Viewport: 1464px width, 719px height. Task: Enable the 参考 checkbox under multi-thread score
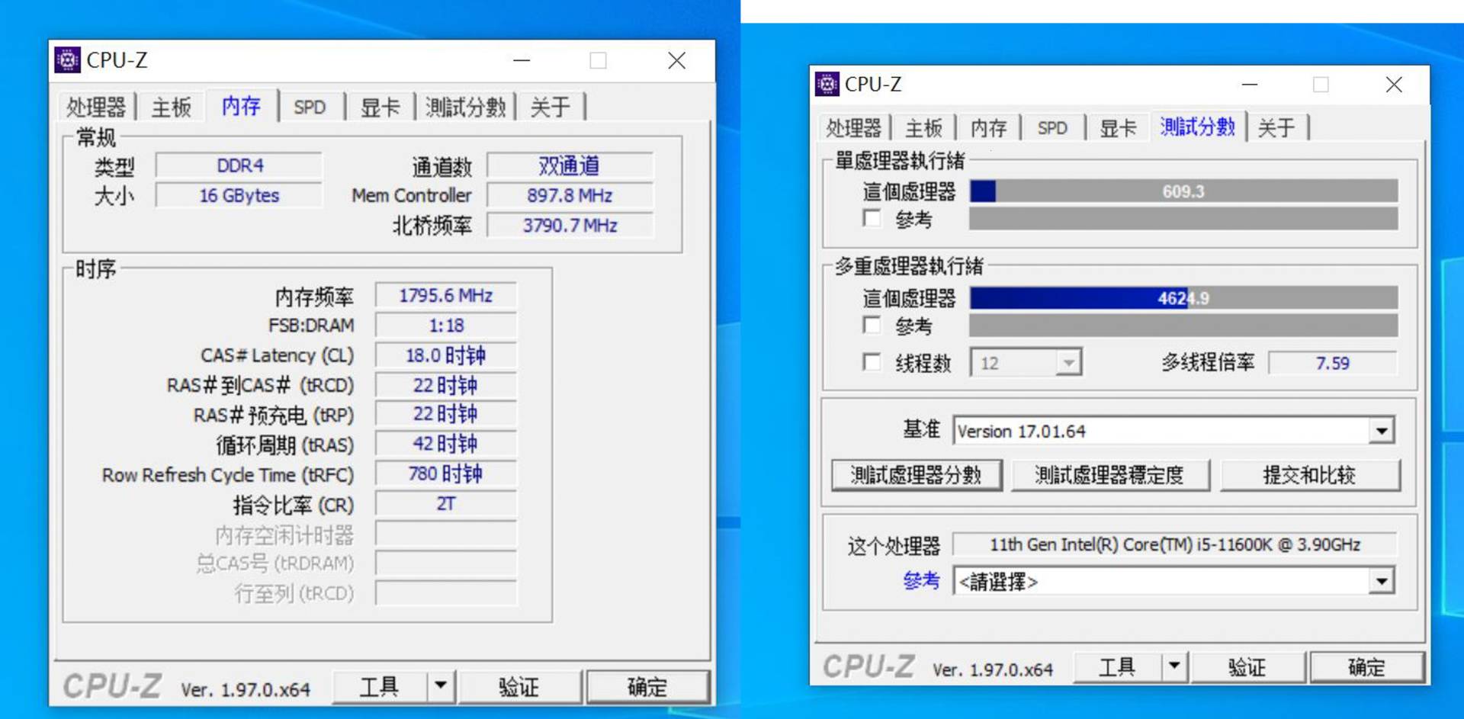[x=872, y=326]
